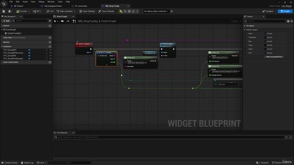Click the Unreal Engine logo icon
Screen dimensions: 294x165
(x=4, y=4)
